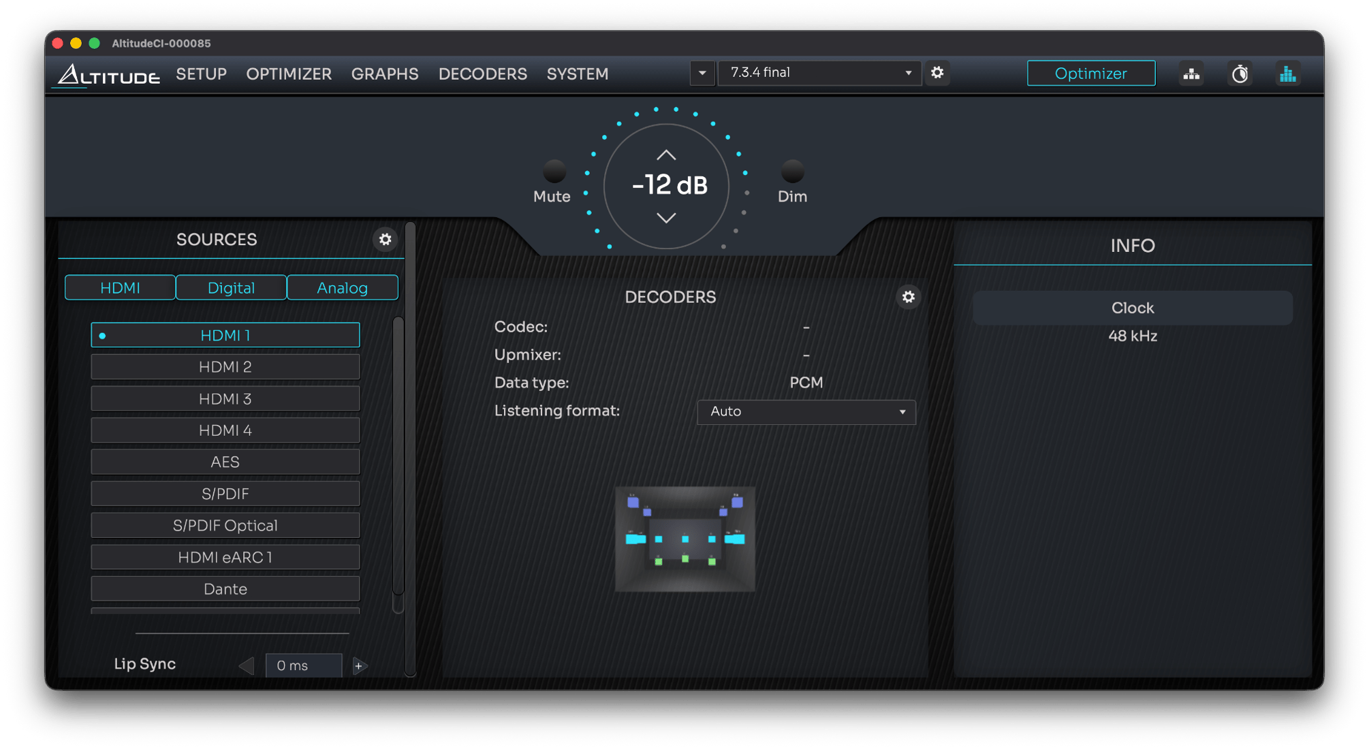Image resolution: width=1369 pixels, height=749 pixels.
Task: Switch to the Digital sources tab
Action: (231, 287)
